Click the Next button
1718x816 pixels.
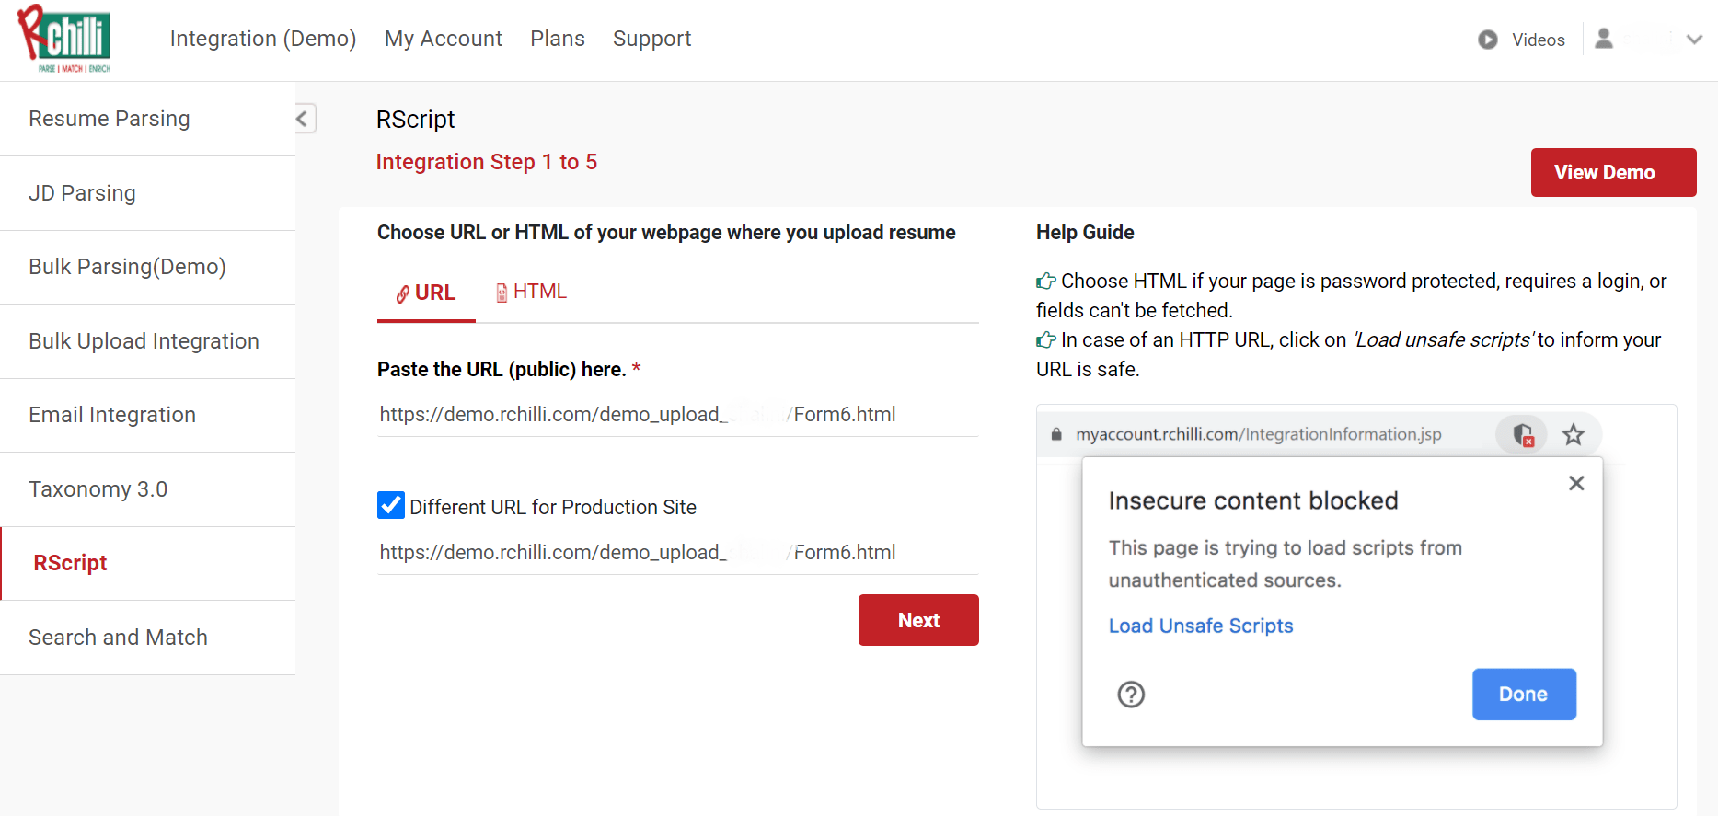click(917, 620)
